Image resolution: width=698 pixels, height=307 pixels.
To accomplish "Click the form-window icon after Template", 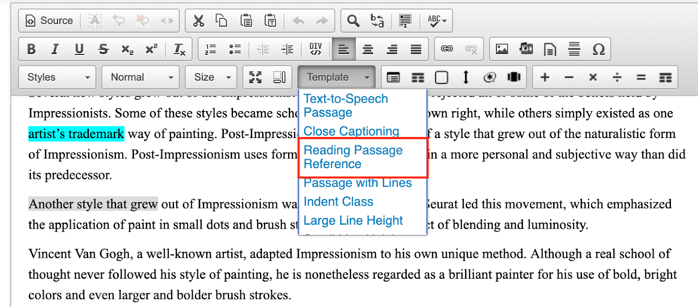I will pos(393,77).
